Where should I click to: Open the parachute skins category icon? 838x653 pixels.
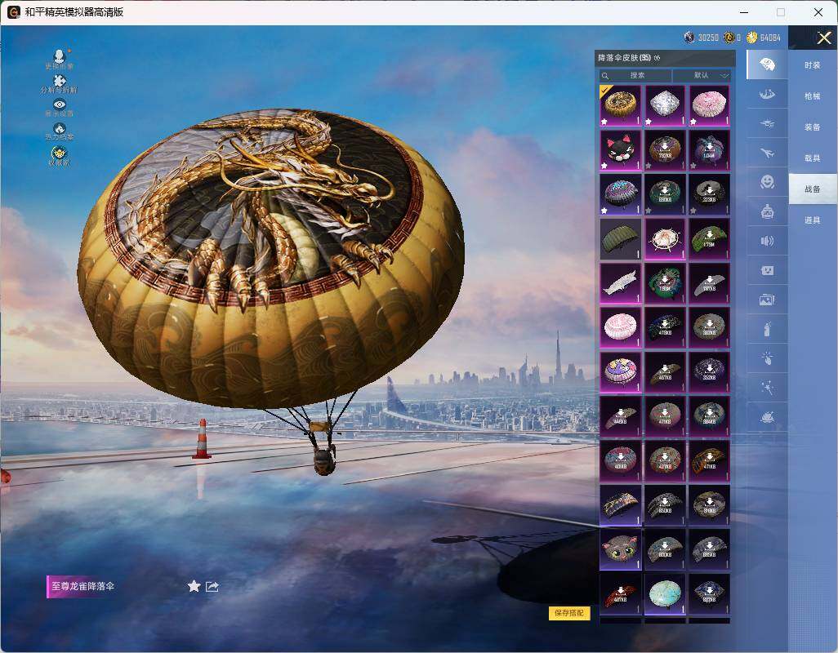point(767,64)
